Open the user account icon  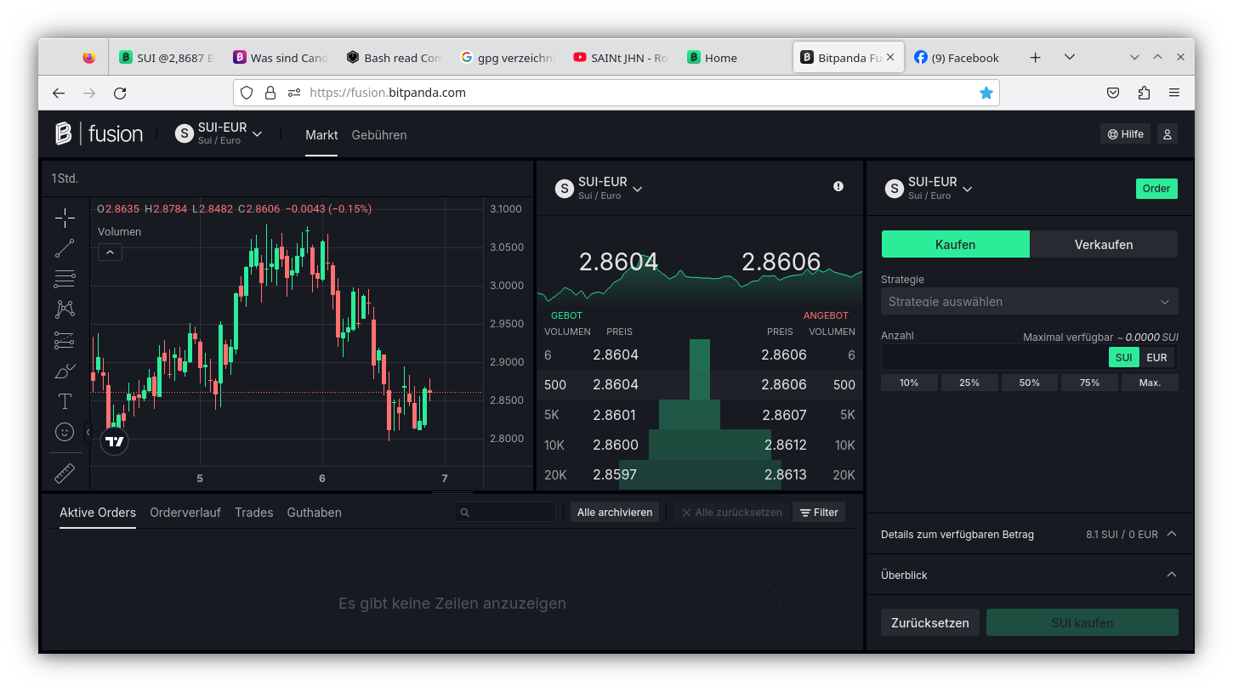pyautogui.click(x=1167, y=134)
